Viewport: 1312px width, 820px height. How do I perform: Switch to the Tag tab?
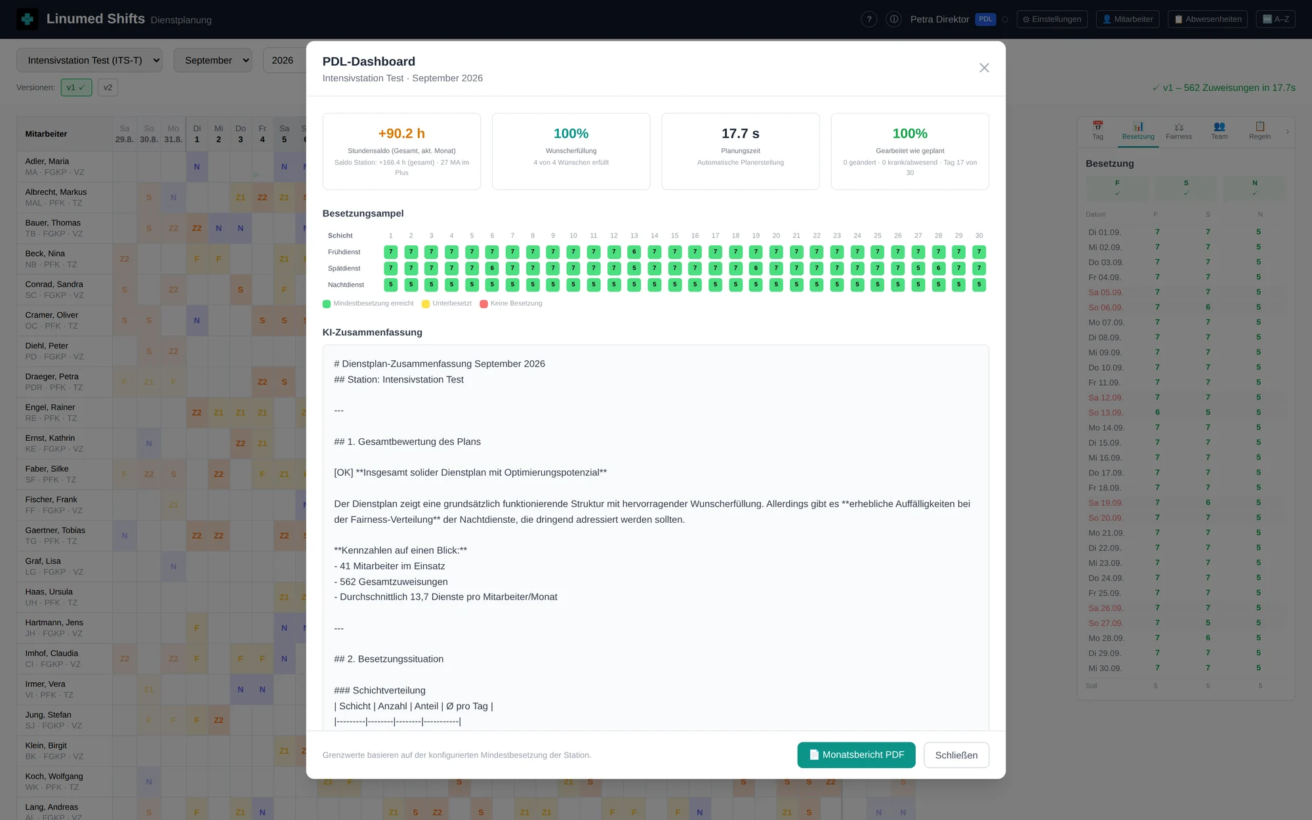pyautogui.click(x=1097, y=131)
